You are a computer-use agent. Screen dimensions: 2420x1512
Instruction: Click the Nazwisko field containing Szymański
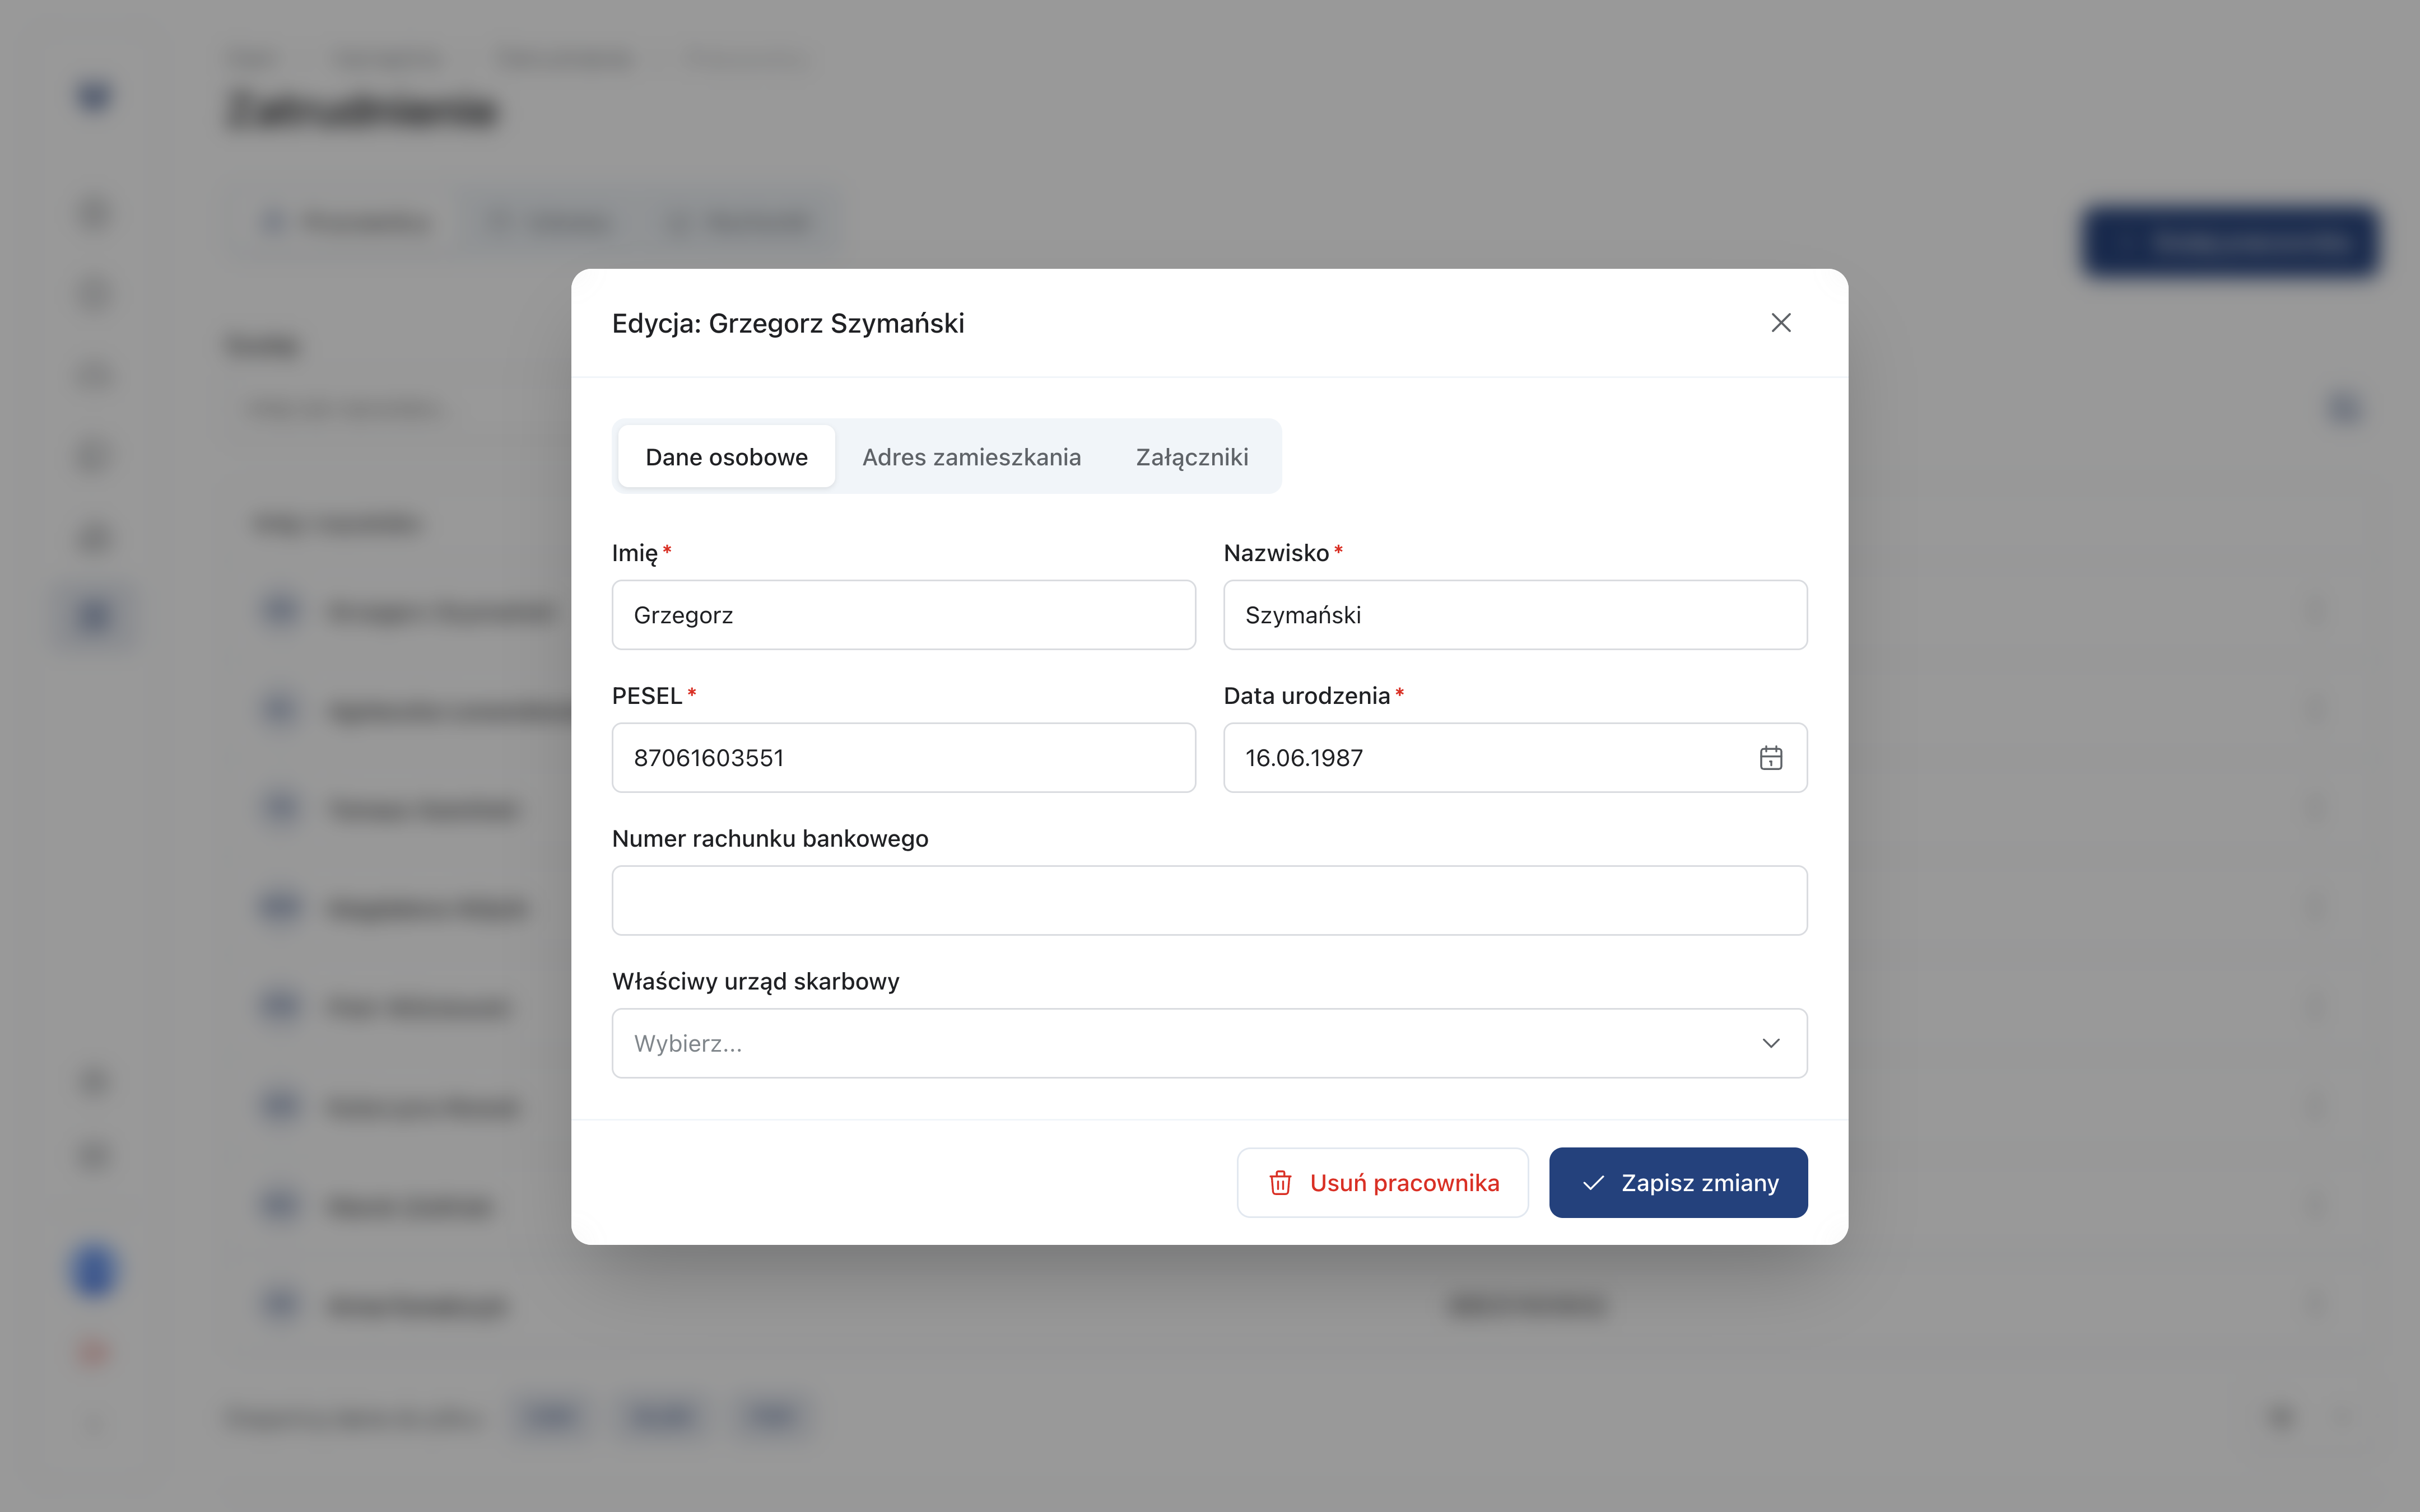point(1515,615)
